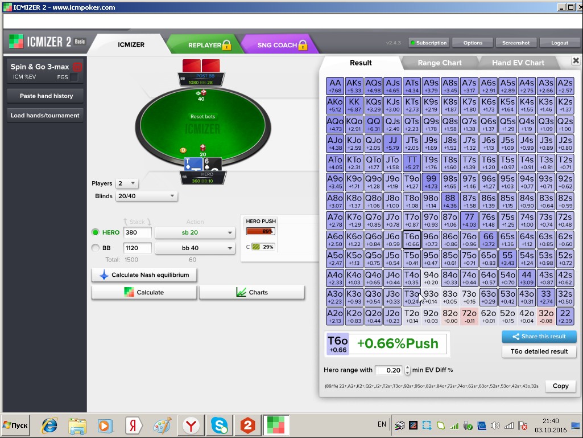
Task: Click the Windows Пуск start button
Action: coord(15,425)
